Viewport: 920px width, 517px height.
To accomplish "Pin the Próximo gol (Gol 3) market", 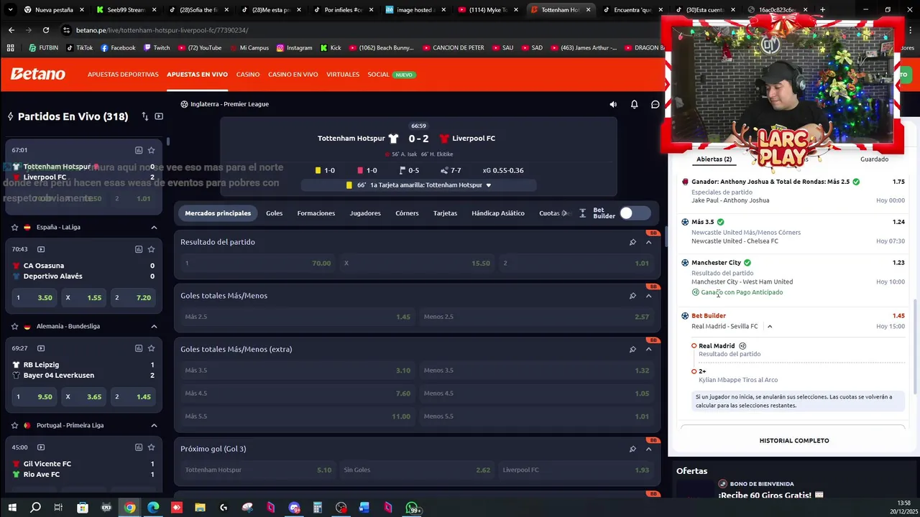I will (632, 449).
